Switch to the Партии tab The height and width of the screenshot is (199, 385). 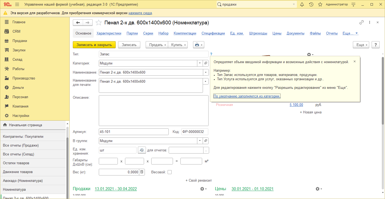point(132,33)
